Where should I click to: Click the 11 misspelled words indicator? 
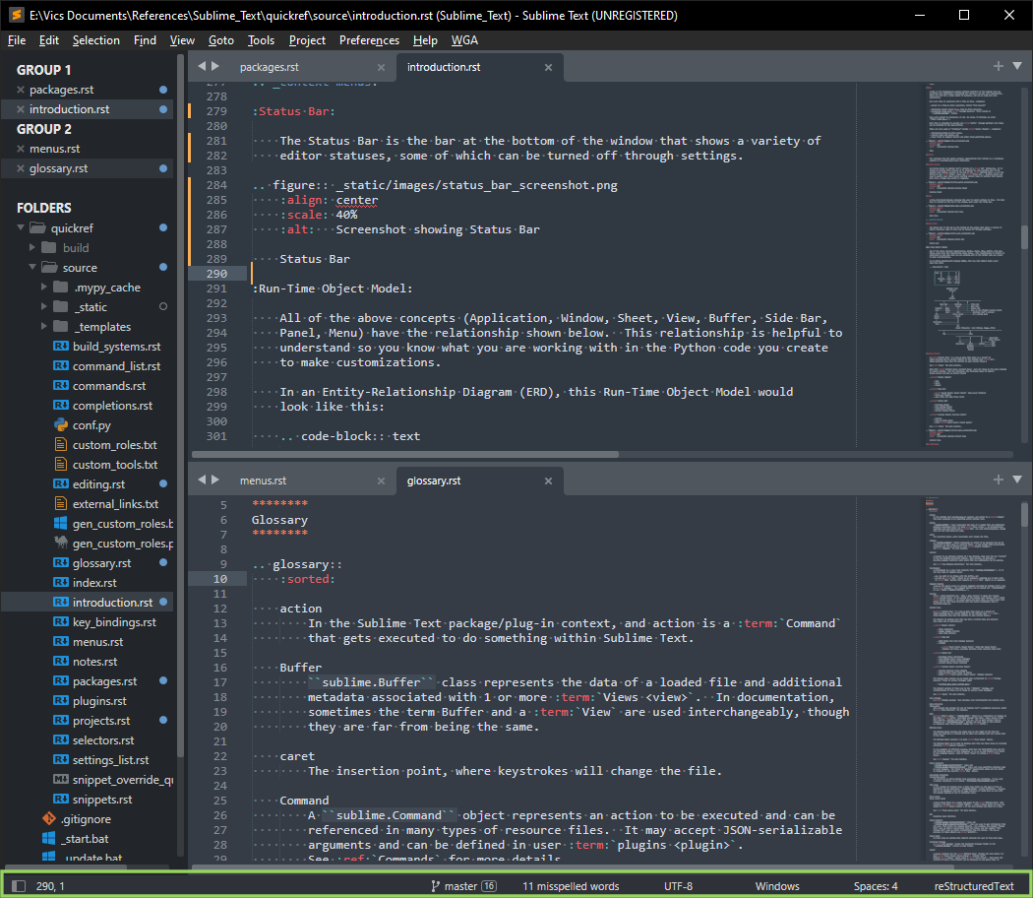coord(571,886)
